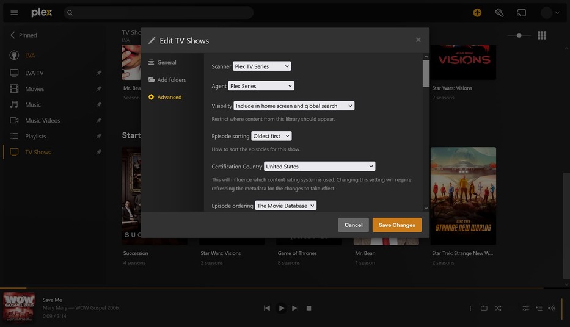Switch to General tab in dialog
Screen dimensions: 570x327
[x=163, y=62]
